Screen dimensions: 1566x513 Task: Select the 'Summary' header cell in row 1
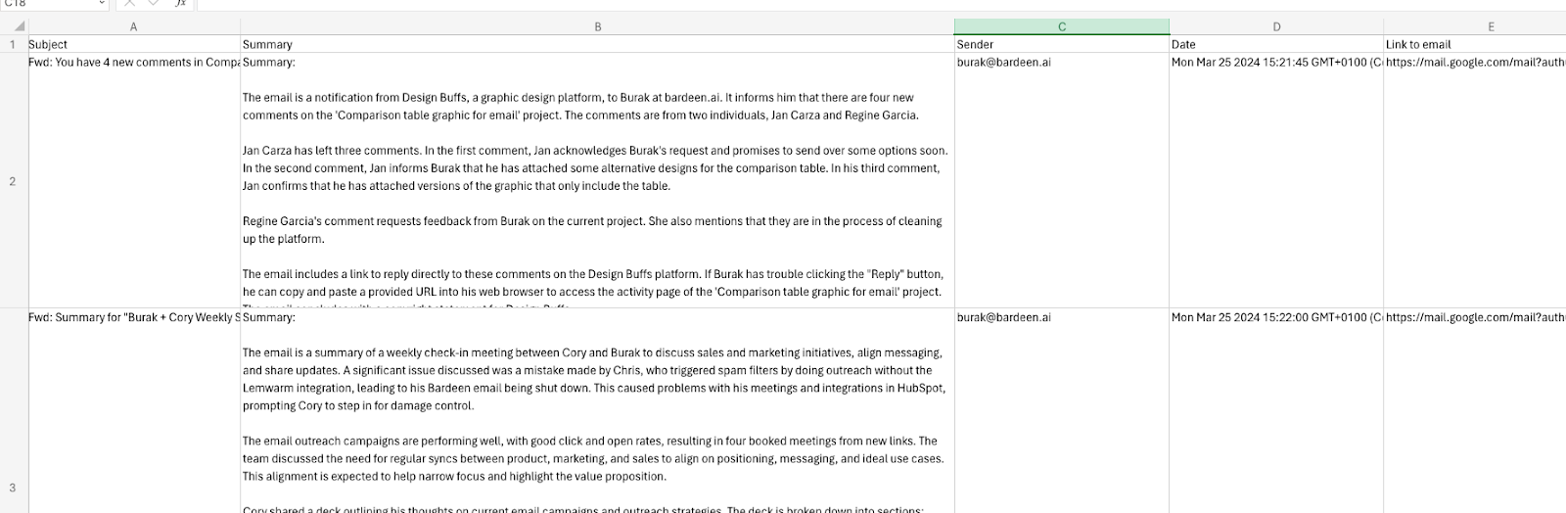(x=597, y=44)
